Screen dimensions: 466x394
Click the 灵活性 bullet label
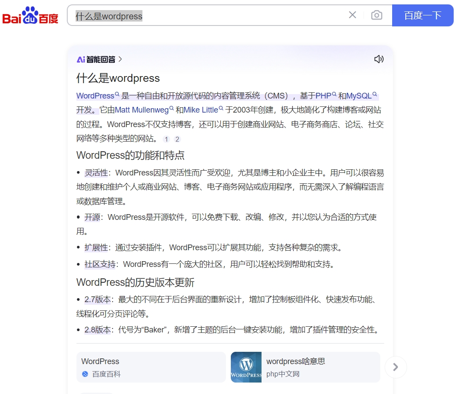[x=96, y=173]
